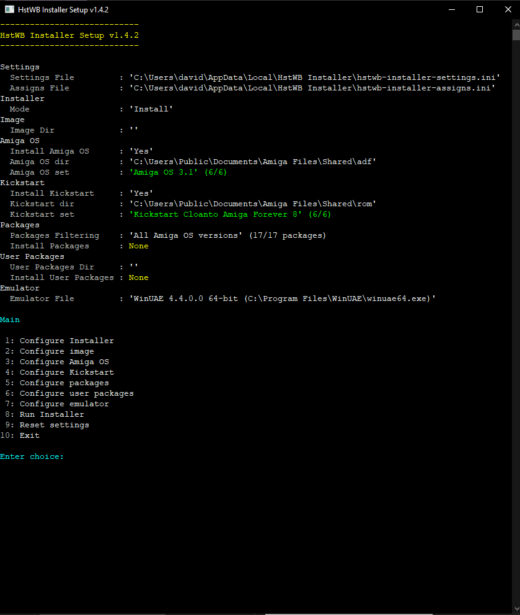Screen dimensions: 520x615
Task: Click the 'Kickstart' section heading
Action: pos(22,183)
